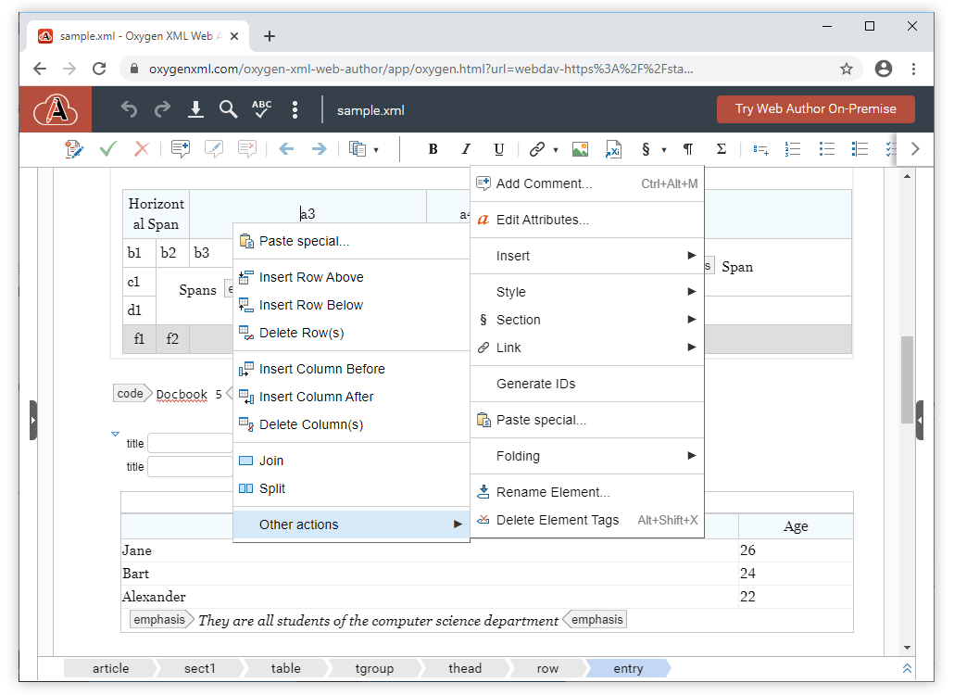Open the Section toolbar dropdown arrow
Image resolution: width=954 pixels, height=695 pixels.
click(x=664, y=150)
